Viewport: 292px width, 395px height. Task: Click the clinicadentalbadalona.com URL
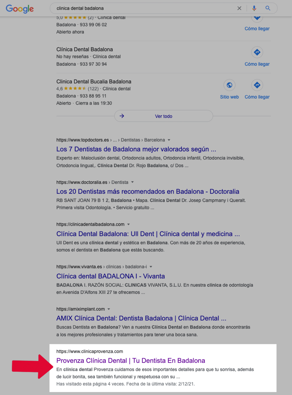pyautogui.click(x=90, y=224)
